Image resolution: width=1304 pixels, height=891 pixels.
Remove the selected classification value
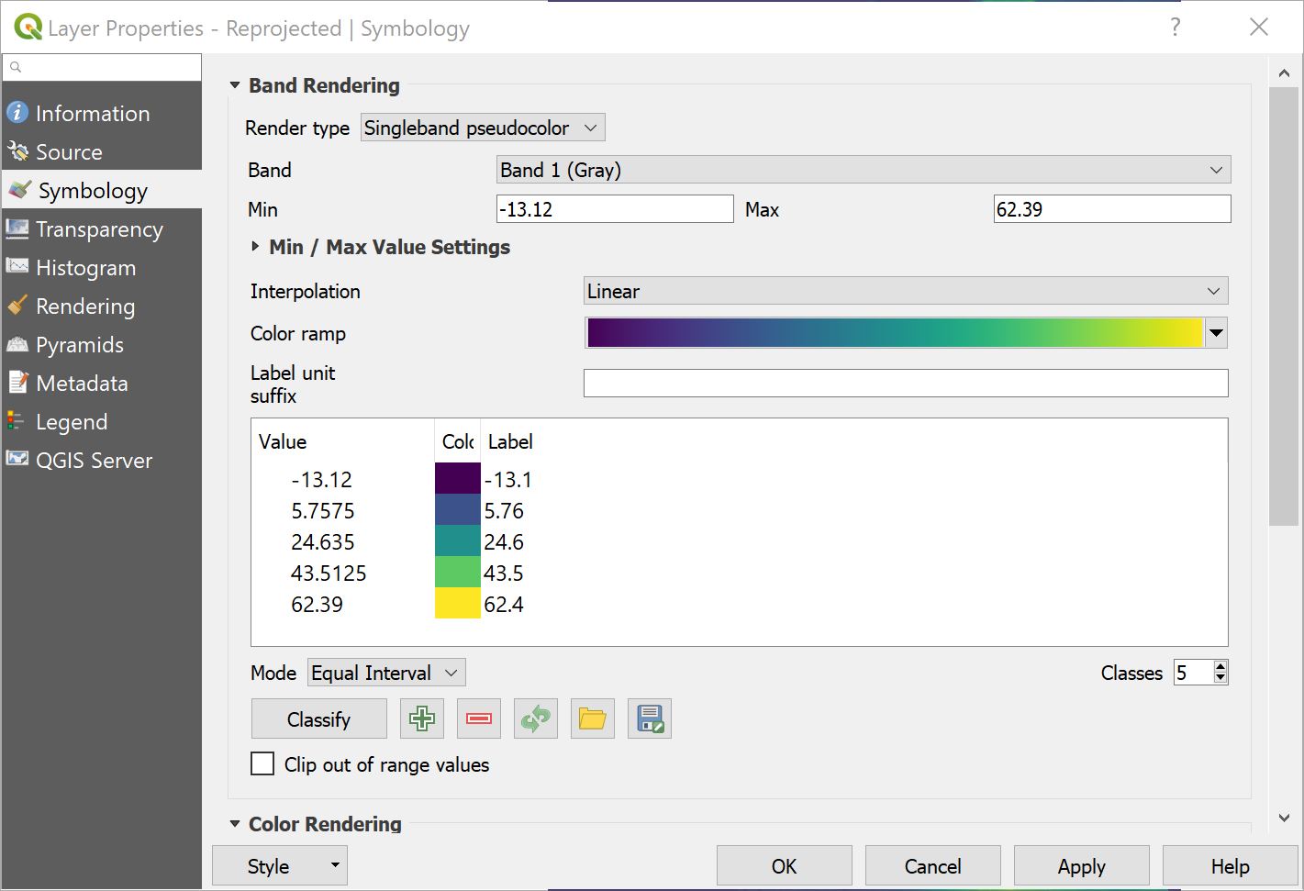pos(478,718)
